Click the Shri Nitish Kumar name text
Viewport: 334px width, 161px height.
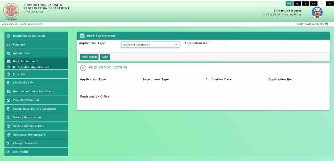point(287,11)
